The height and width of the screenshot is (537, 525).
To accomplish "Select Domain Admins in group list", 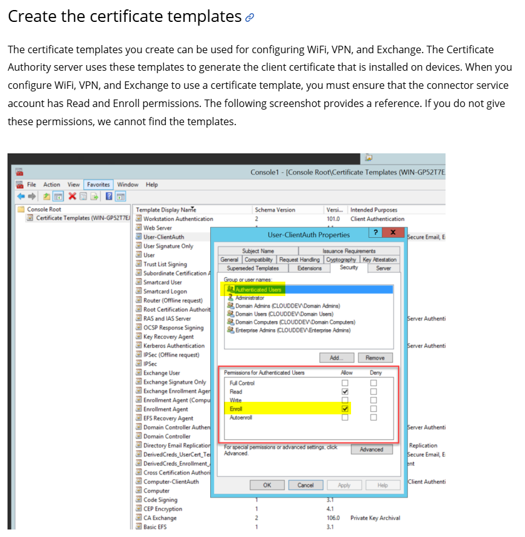I will pos(283,306).
